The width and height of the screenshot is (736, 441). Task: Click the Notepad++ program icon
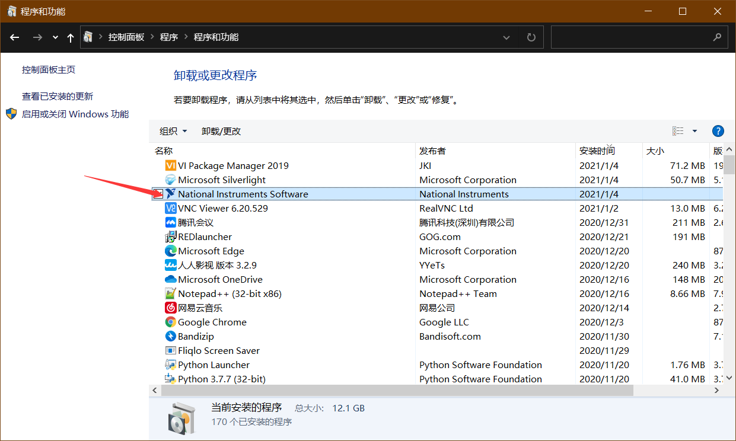tap(170, 293)
